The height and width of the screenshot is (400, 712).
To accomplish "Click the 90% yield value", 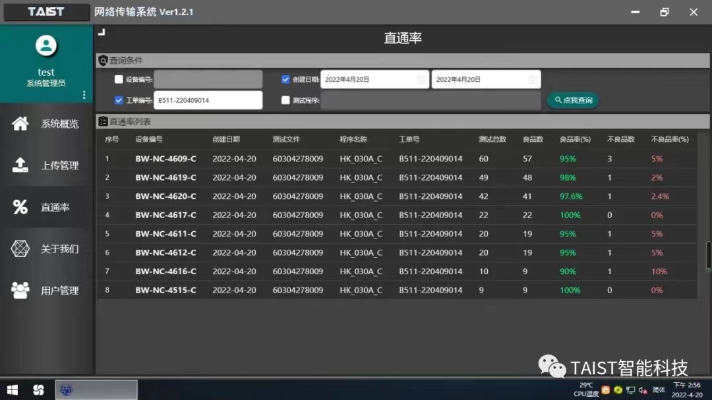I will (568, 271).
